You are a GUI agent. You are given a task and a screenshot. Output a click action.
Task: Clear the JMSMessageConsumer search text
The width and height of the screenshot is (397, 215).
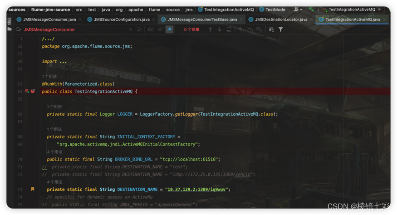click(130, 29)
